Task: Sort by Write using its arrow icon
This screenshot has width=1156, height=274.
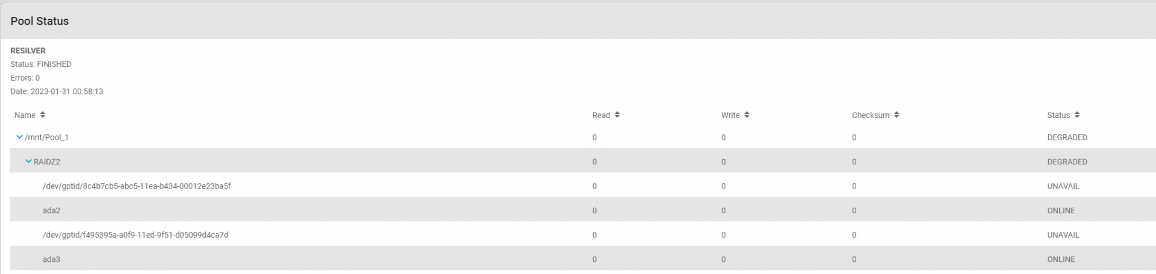Action: tap(747, 115)
